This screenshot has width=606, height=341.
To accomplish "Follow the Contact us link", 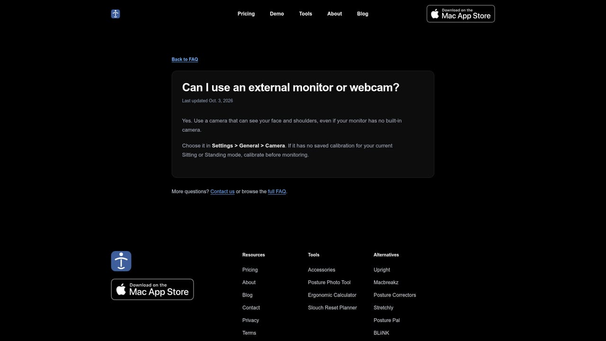I will click(x=223, y=191).
